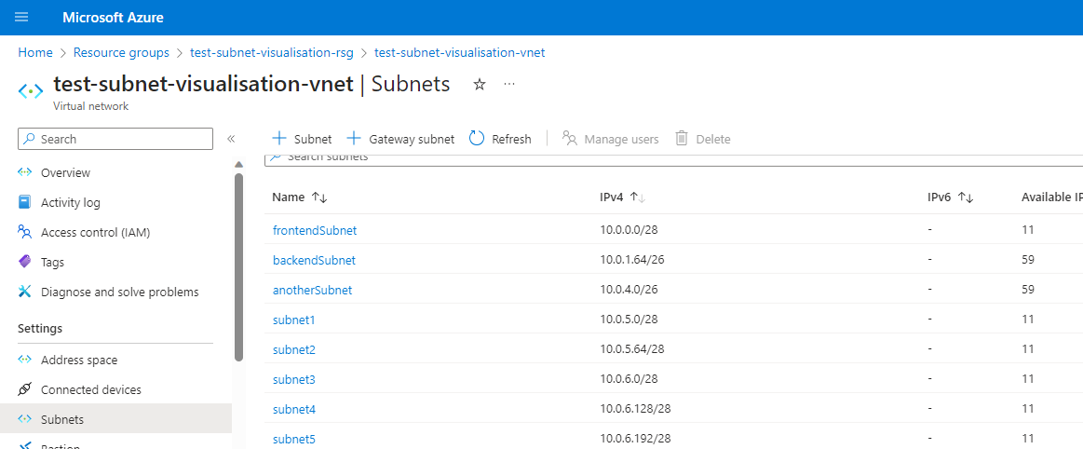Click the Microsoft Azure title
This screenshot has width=1083, height=449.
[114, 18]
